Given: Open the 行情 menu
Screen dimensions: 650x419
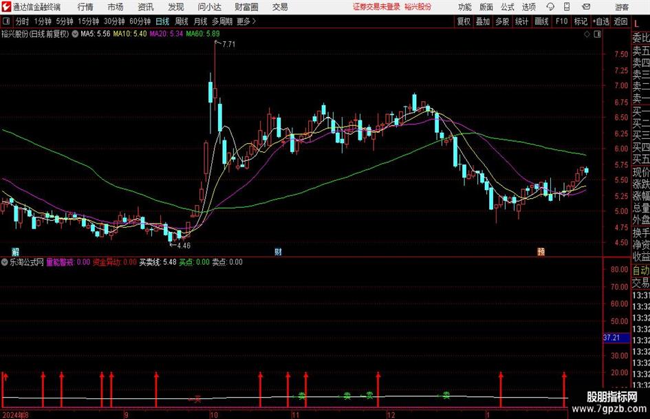Looking at the screenshot, I should (85, 7).
